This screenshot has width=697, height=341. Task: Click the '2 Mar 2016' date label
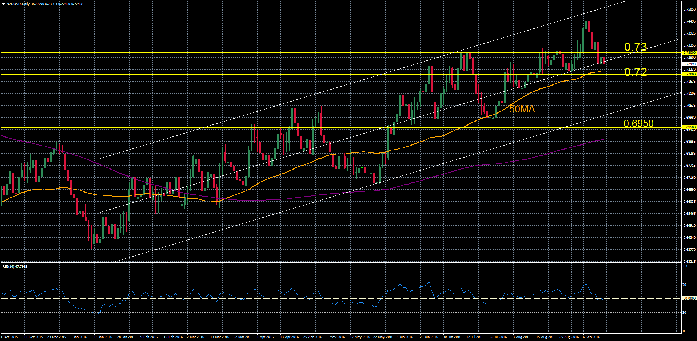[196, 337]
